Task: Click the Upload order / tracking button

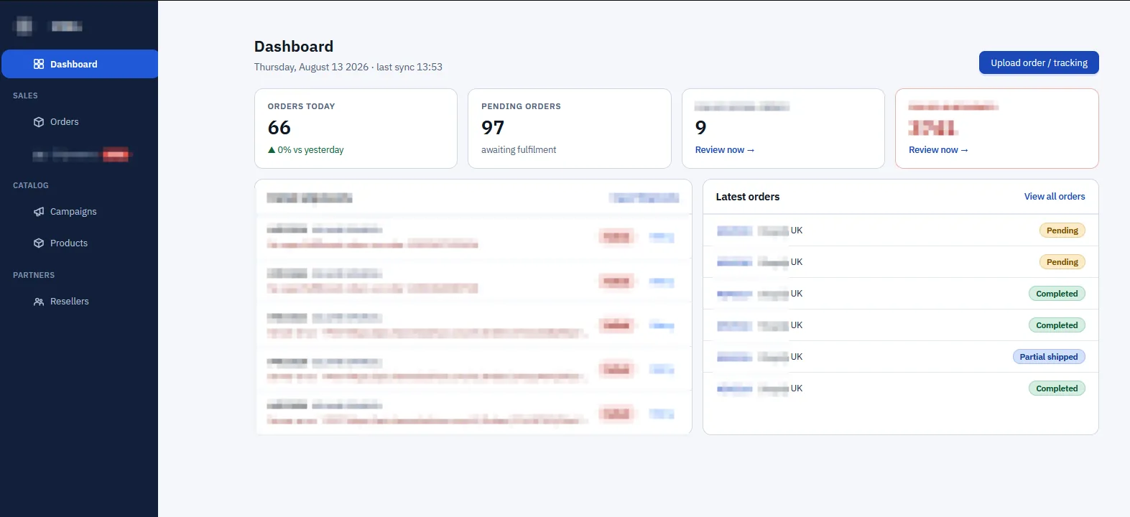Action: 1039,62
